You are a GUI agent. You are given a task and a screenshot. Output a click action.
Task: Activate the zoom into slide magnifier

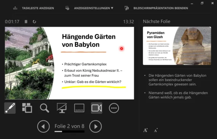click(x=44, y=108)
